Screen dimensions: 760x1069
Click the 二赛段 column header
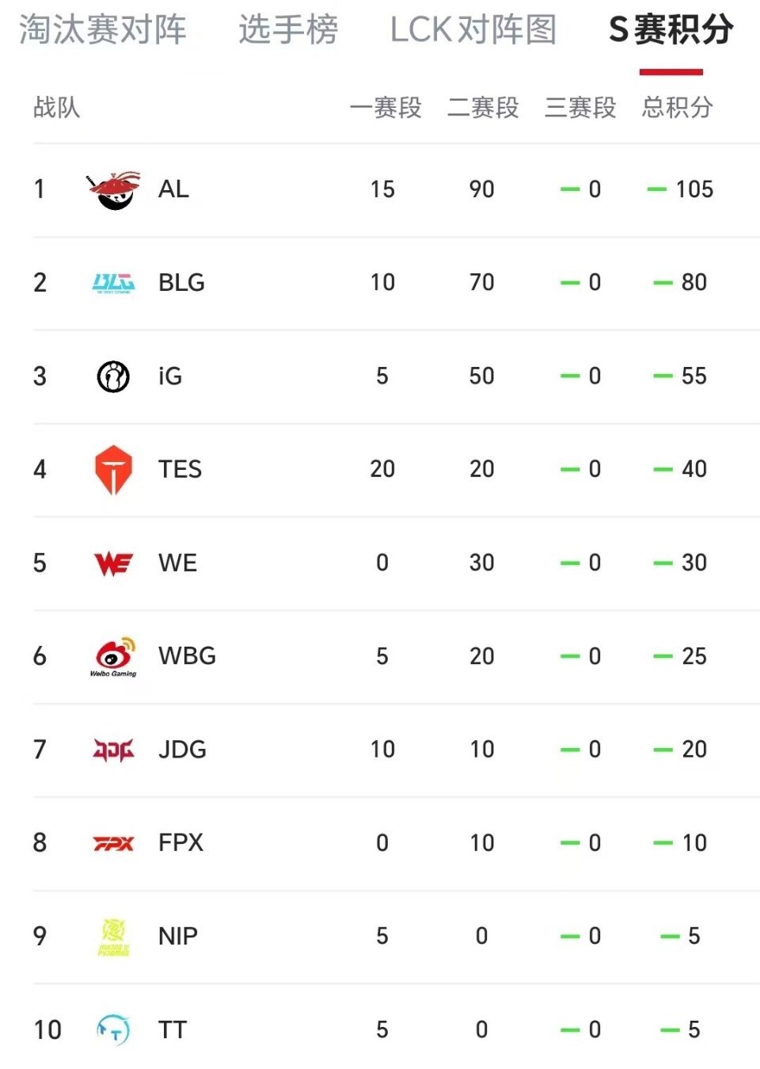coord(483,107)
